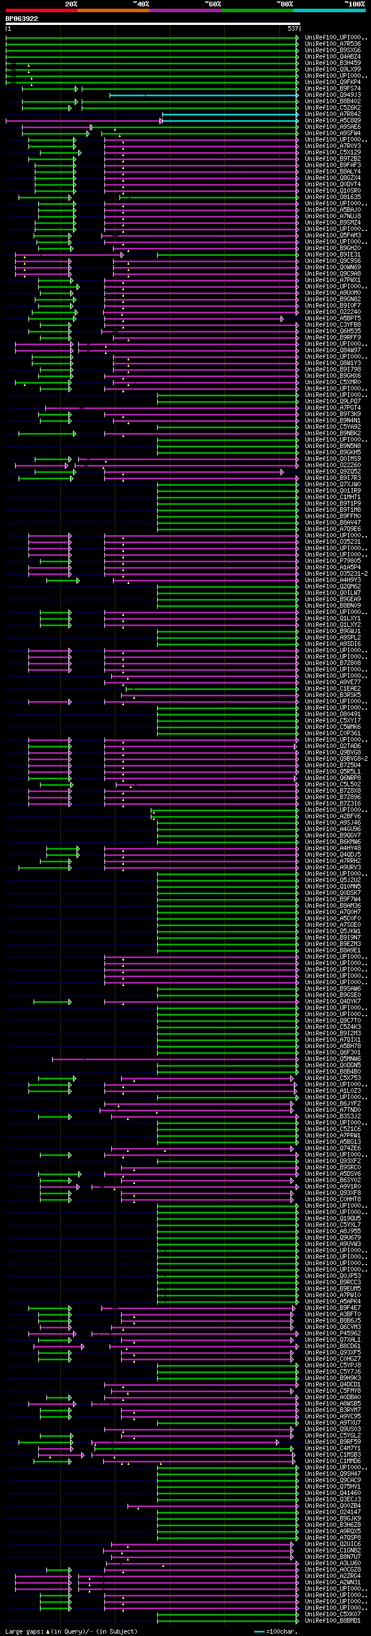Select the UniRef100_C0HGZ7 label
Screen dimensions: 371x1636
[x=333, y=1359]
